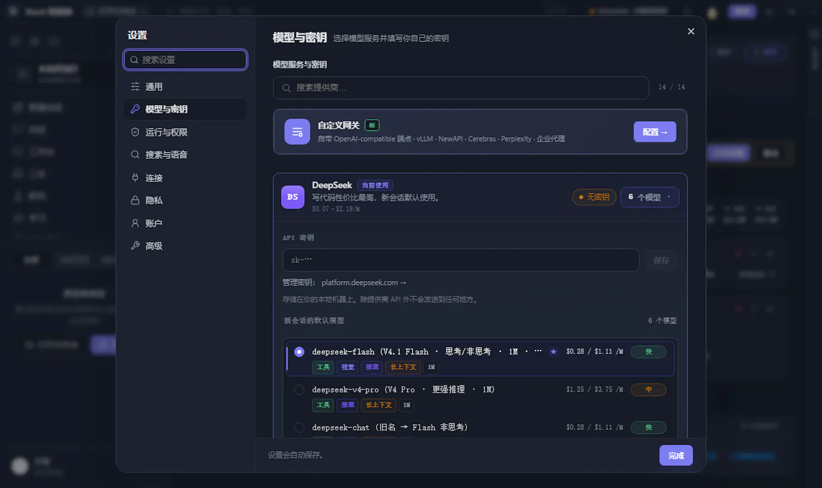Focus the 搜索提供商 search field
The width and height of the screenshot is (822, 488).
461,88
